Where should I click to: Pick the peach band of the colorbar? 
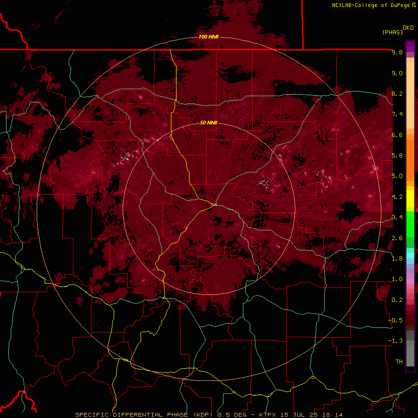coord(410,95)
